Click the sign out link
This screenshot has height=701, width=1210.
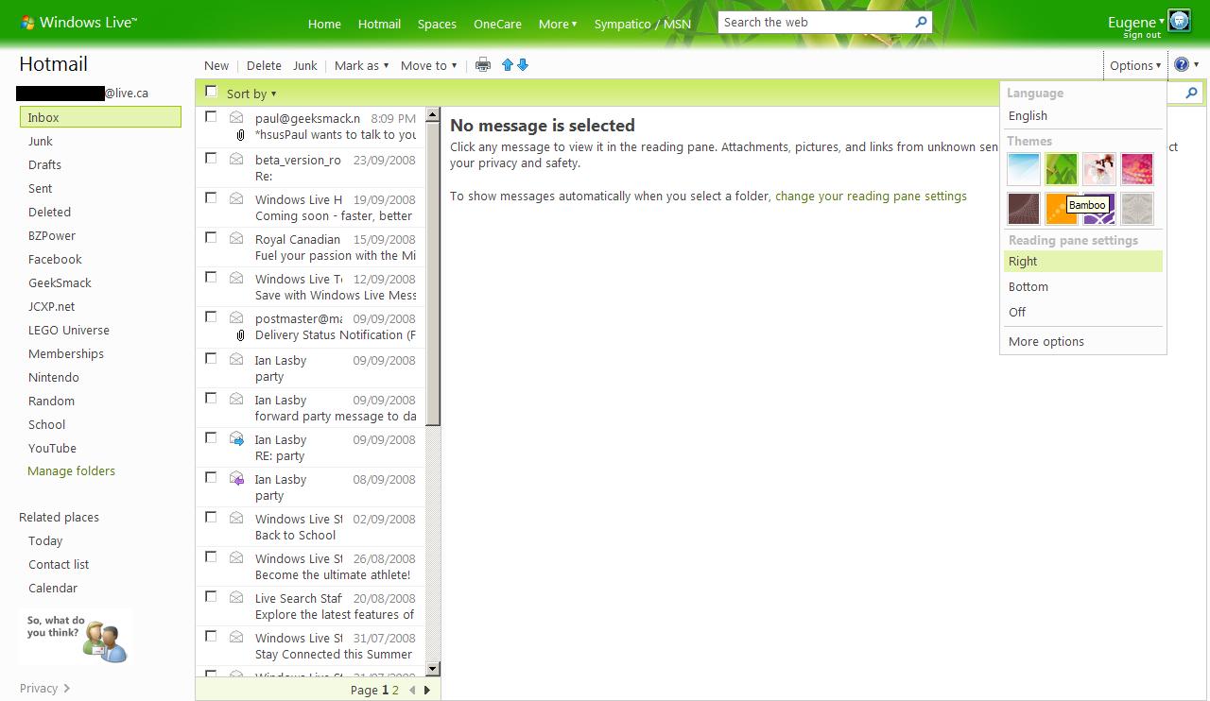coord(1142,35)
